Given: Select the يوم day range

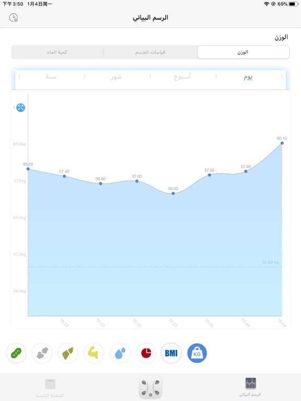Looking at the screenshot, I should pyautogui.click(x=248, y=77).
